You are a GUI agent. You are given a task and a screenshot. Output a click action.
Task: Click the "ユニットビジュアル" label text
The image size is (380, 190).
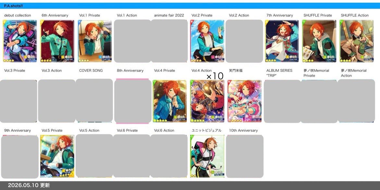tap(206, 130)
